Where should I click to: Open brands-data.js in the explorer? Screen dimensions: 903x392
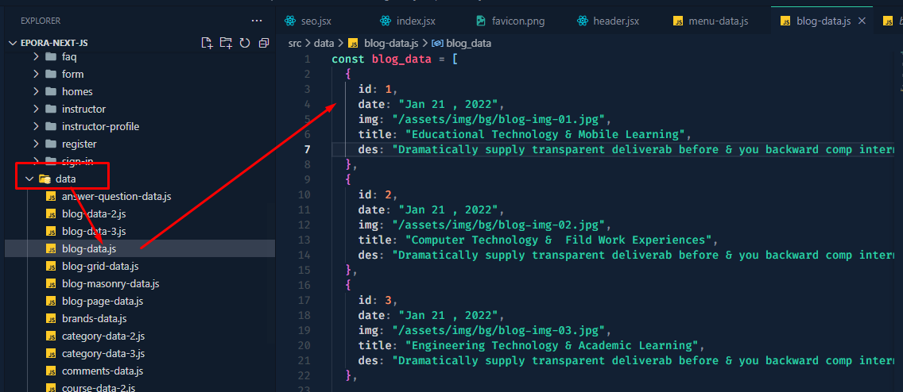pyautogui.click(x=94, y=318)
